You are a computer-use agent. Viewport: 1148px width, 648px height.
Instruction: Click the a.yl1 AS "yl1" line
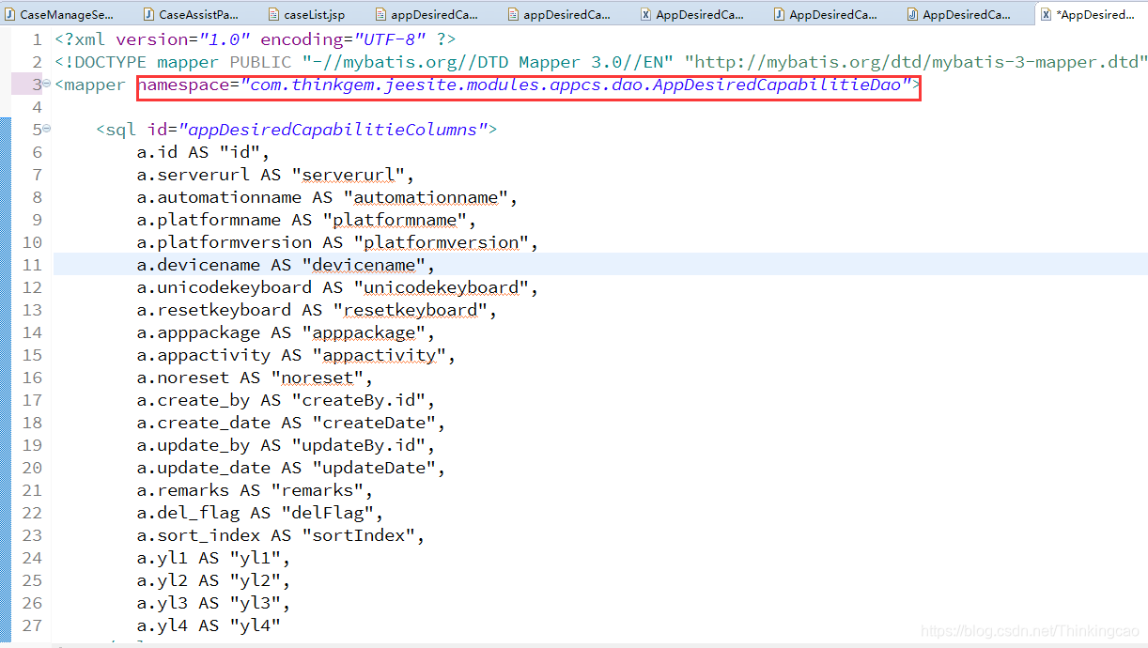click(x=213, y=558)
